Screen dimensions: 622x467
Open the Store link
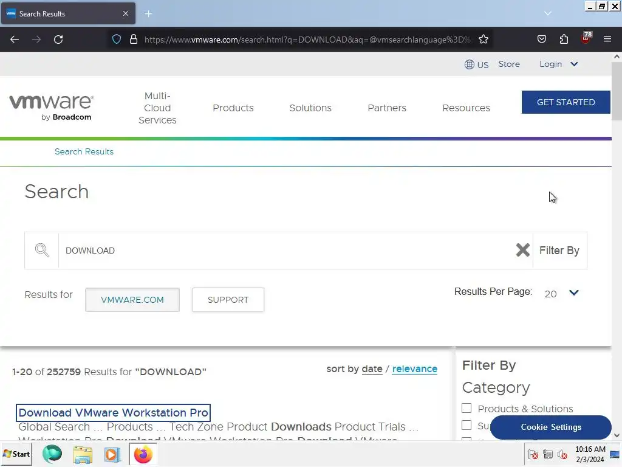(509, 64)
